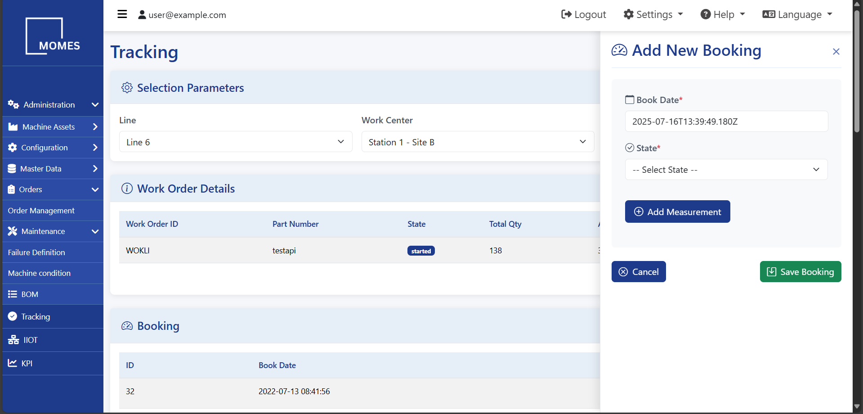Image resolution: width=863 pixels, height=414 pixels.
Task: Click the Part Number column header
Action: [295, 224]
